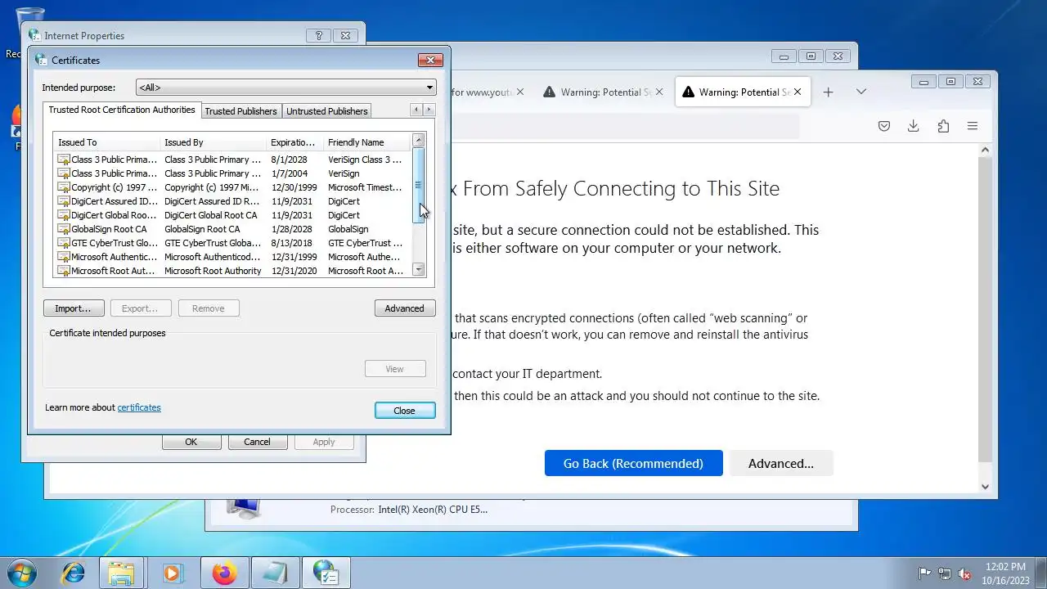Click Apply in Internet Properties window
This screenshot has height=589, width=1047.
[324, 442]
